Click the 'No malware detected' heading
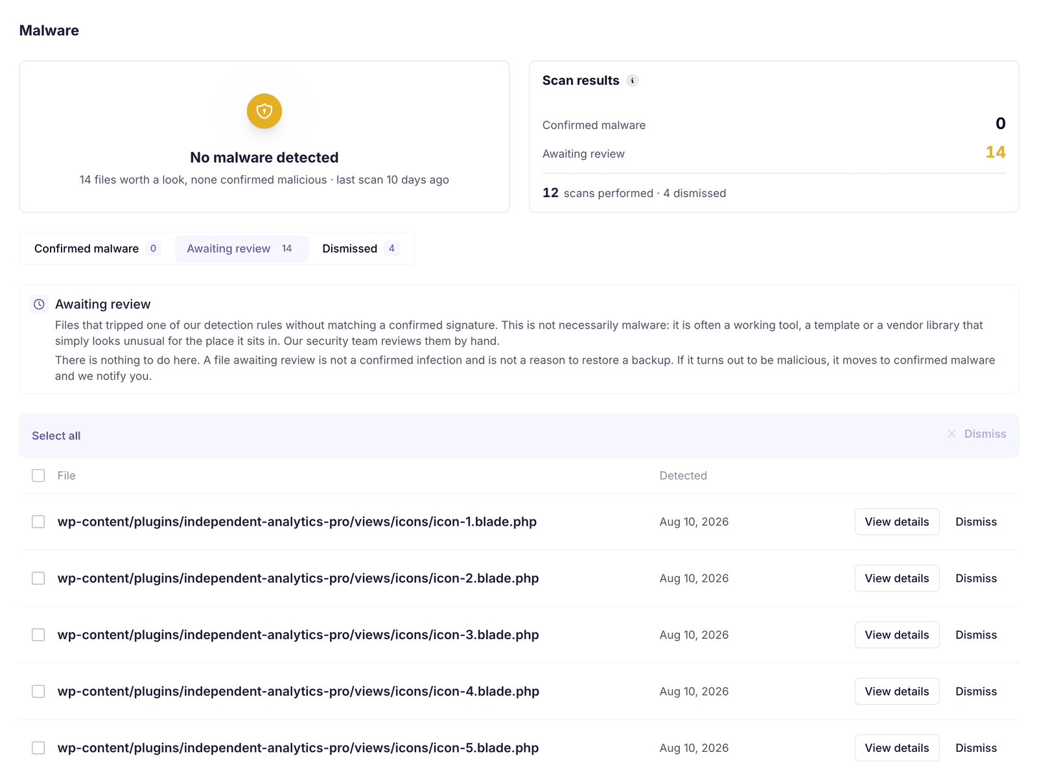This screenshot has height=763, width=1037. pos(264,158)
